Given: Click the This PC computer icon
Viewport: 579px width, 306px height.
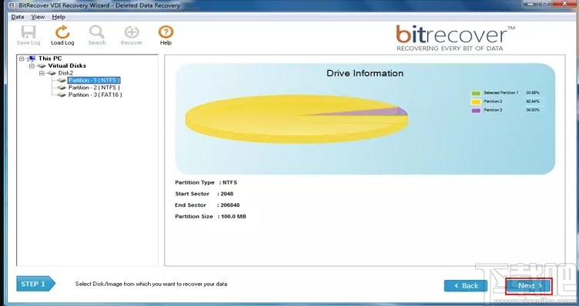Looking at the screenshot, I should point(32,58).
